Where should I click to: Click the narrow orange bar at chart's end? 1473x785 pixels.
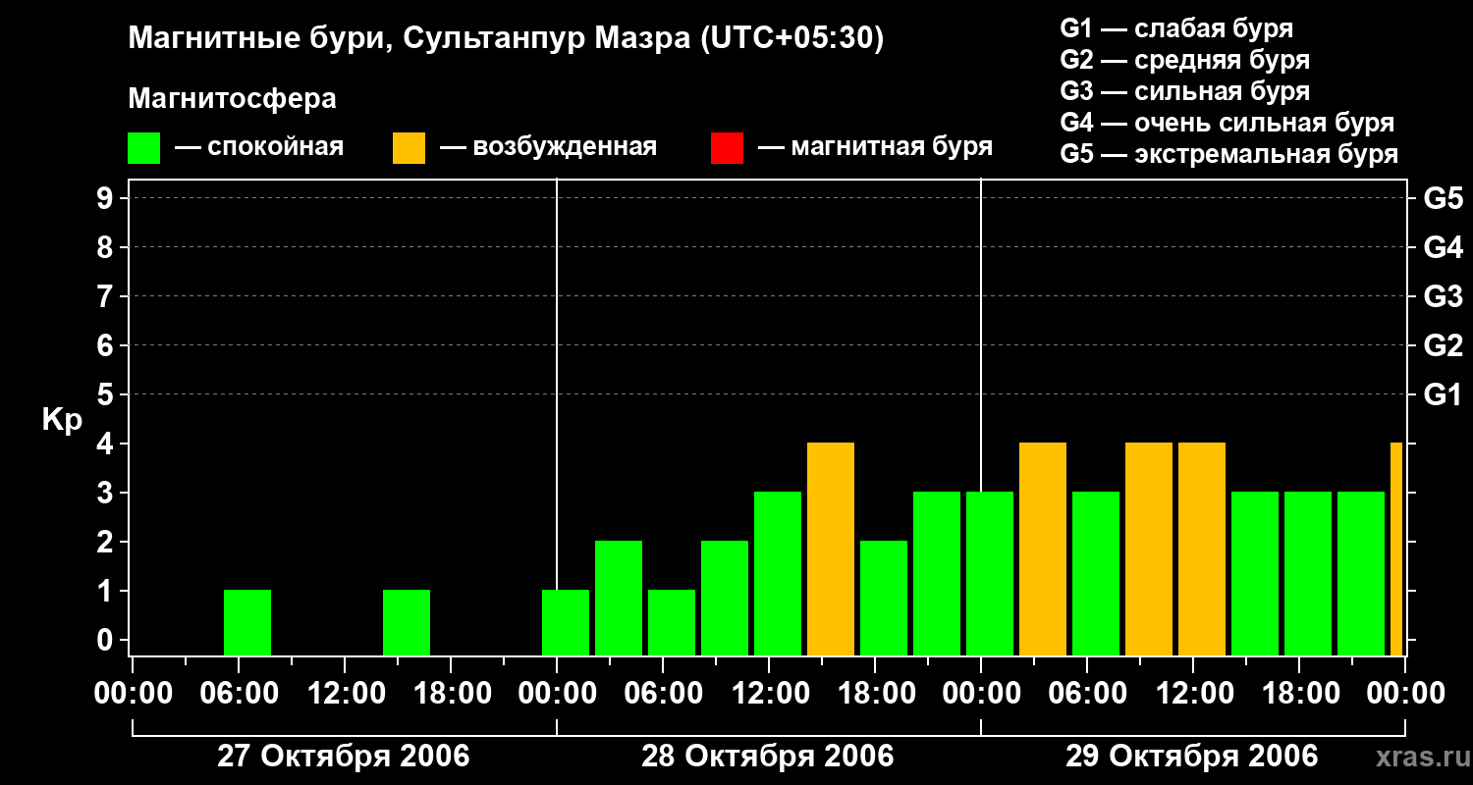click(1396, 549)
